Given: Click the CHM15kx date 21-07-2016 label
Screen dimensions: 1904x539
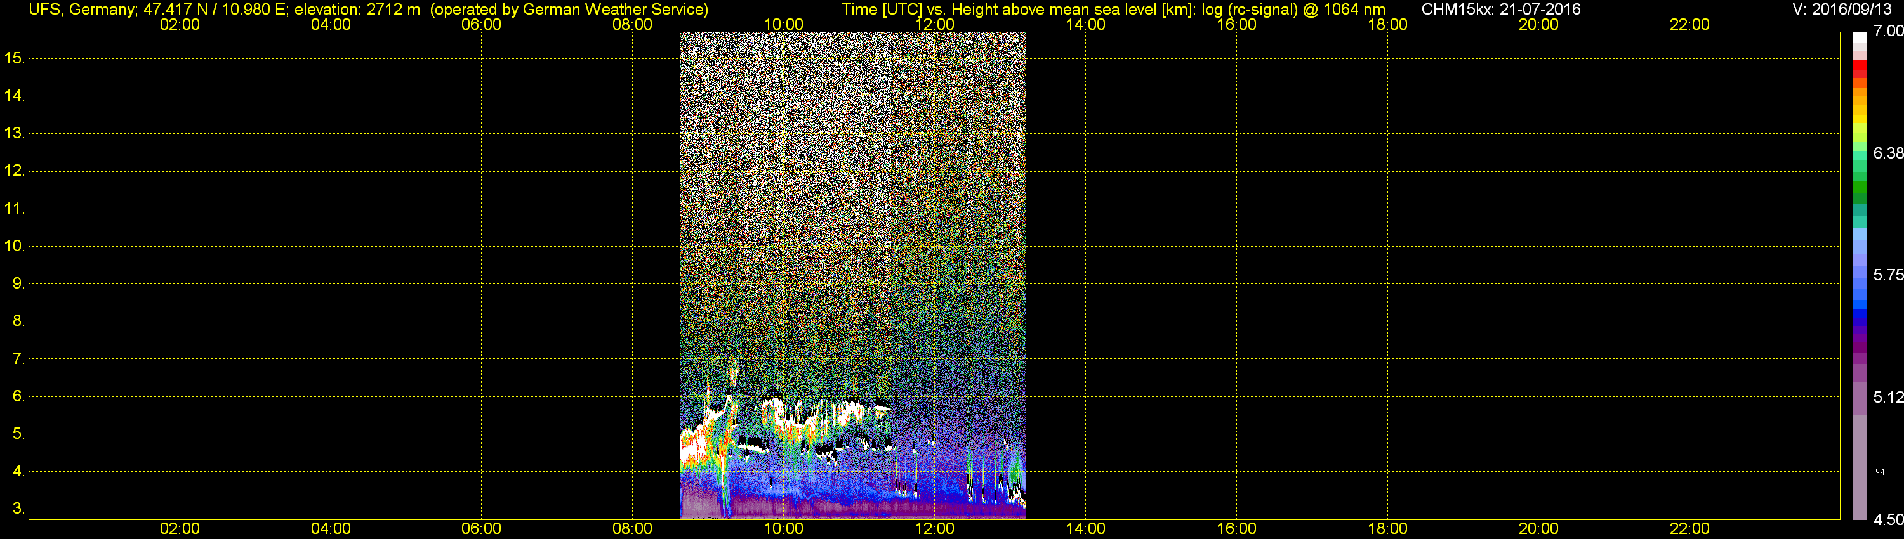Looking at the screenshot, I should coord(1500,10).
